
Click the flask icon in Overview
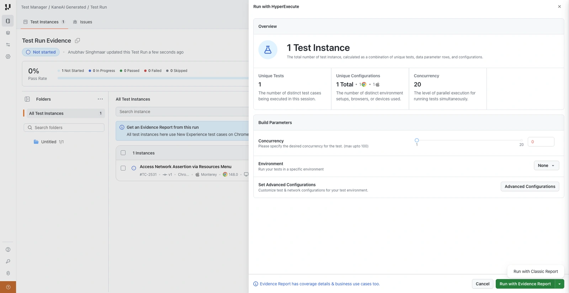(268, 50)
